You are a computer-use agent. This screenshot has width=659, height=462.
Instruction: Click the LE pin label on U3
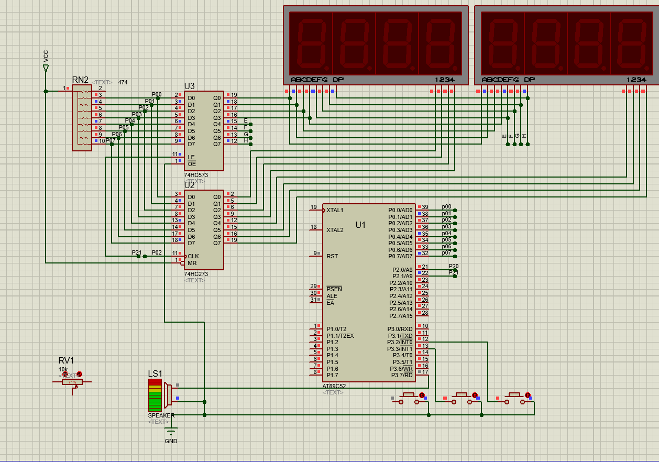[191, 157]
